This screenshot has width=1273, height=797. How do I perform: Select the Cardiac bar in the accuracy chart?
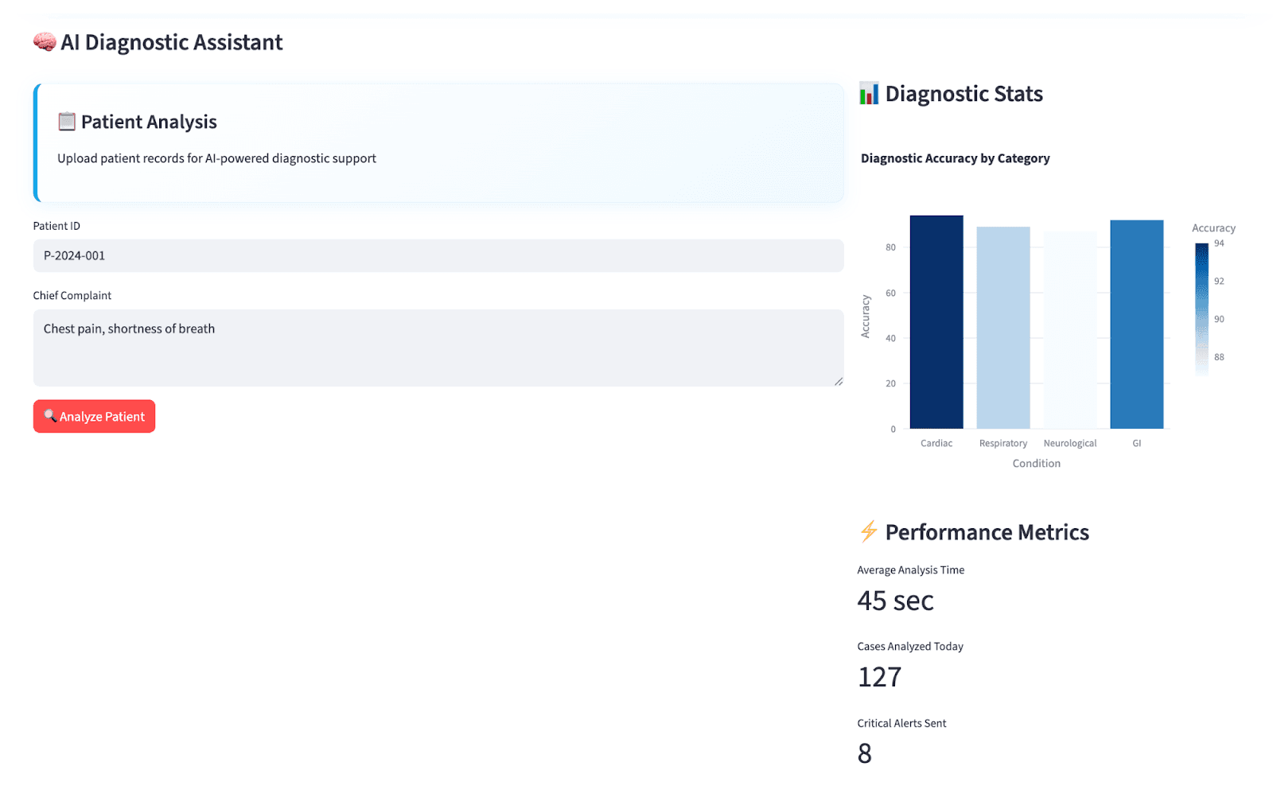[936, 322]
